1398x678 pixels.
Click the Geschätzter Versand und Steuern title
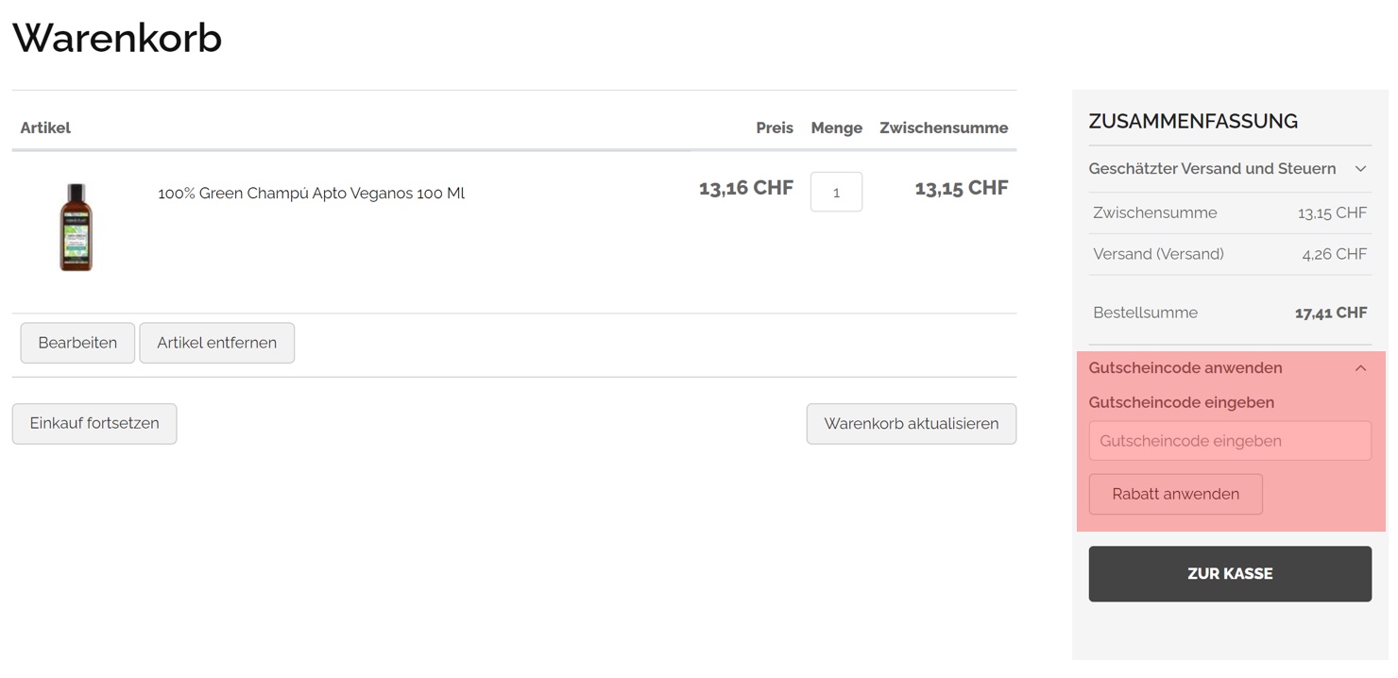pos(1212,169)
